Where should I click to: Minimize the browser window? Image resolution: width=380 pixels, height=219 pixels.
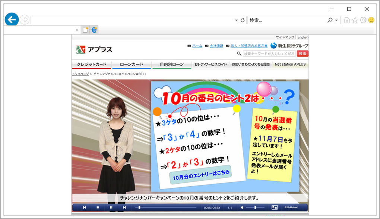click(332, 9)
